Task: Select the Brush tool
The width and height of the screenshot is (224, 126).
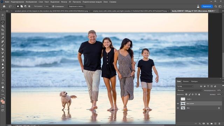Action: [3, 45]
